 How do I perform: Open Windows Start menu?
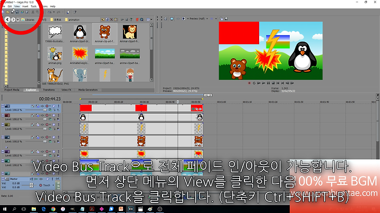[x=5, y=209]
